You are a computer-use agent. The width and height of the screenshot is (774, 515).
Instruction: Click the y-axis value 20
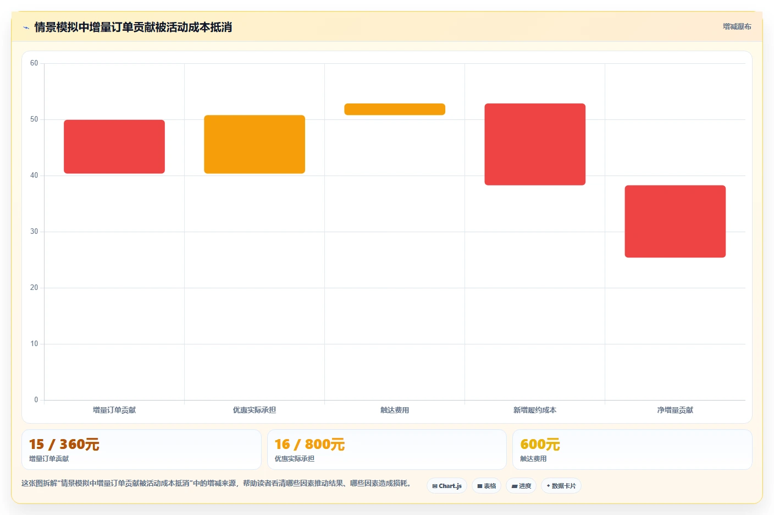pos(34,288)
